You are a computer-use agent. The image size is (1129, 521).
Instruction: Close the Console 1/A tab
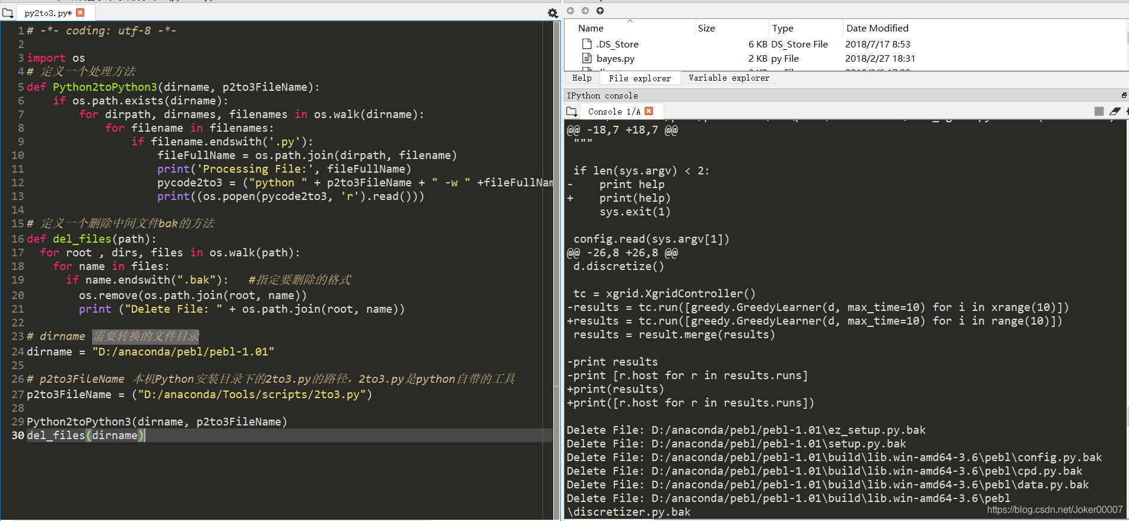click(649, 111)
